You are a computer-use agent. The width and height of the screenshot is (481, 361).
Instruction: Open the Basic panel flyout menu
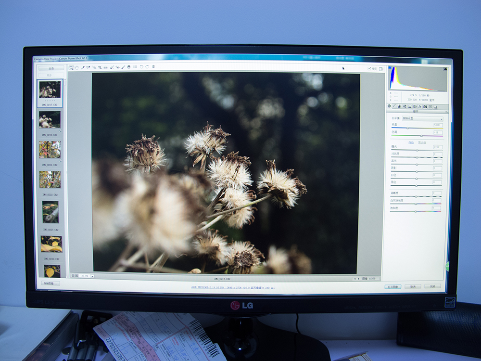[x=446, y=112]
